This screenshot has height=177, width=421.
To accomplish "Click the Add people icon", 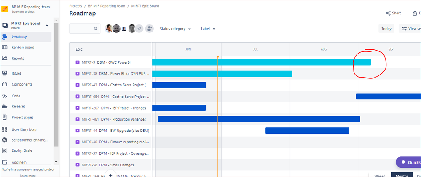I will click(x=150, y=29).
